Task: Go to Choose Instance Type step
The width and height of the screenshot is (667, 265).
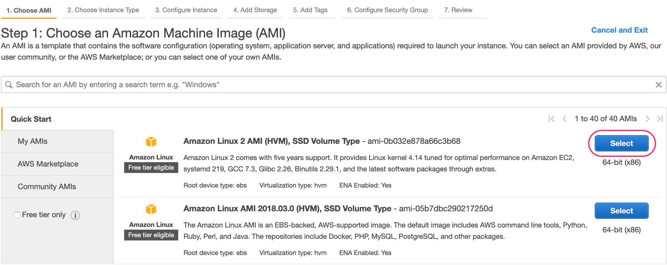Action: pyautogui.click(x=103, y=10)
